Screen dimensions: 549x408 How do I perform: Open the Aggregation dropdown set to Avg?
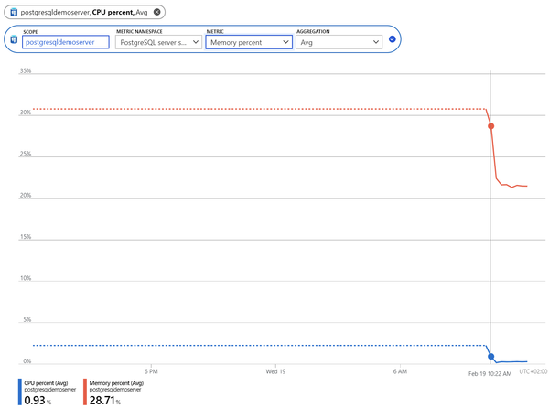coord(339,42)
